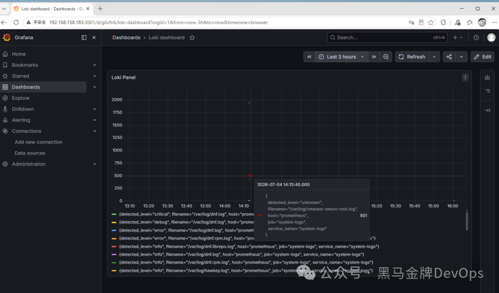Open Home in the sidebar
This screenshot has height=293, width=499.
(19, 54)
